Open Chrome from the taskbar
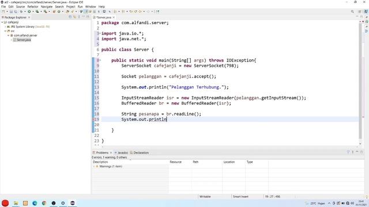Viewport: 369px width, 207px height. click(44, 203)
